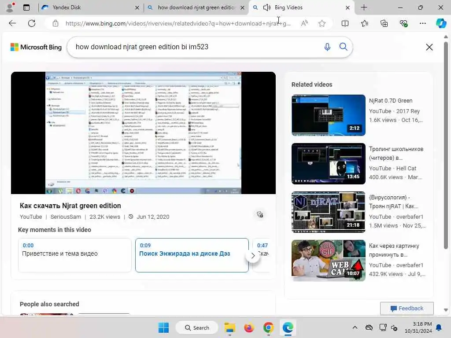Open the NjRat 0.7D Green video thumbnail

pos(328,115)
